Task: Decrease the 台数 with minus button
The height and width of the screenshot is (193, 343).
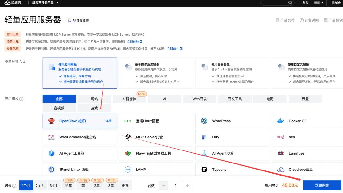Action: coord(164,186)
